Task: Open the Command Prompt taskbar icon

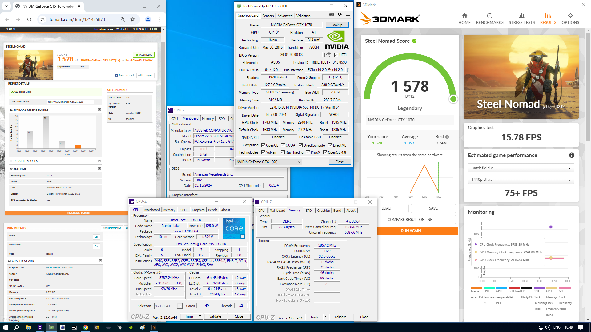Action: (74, 327)
